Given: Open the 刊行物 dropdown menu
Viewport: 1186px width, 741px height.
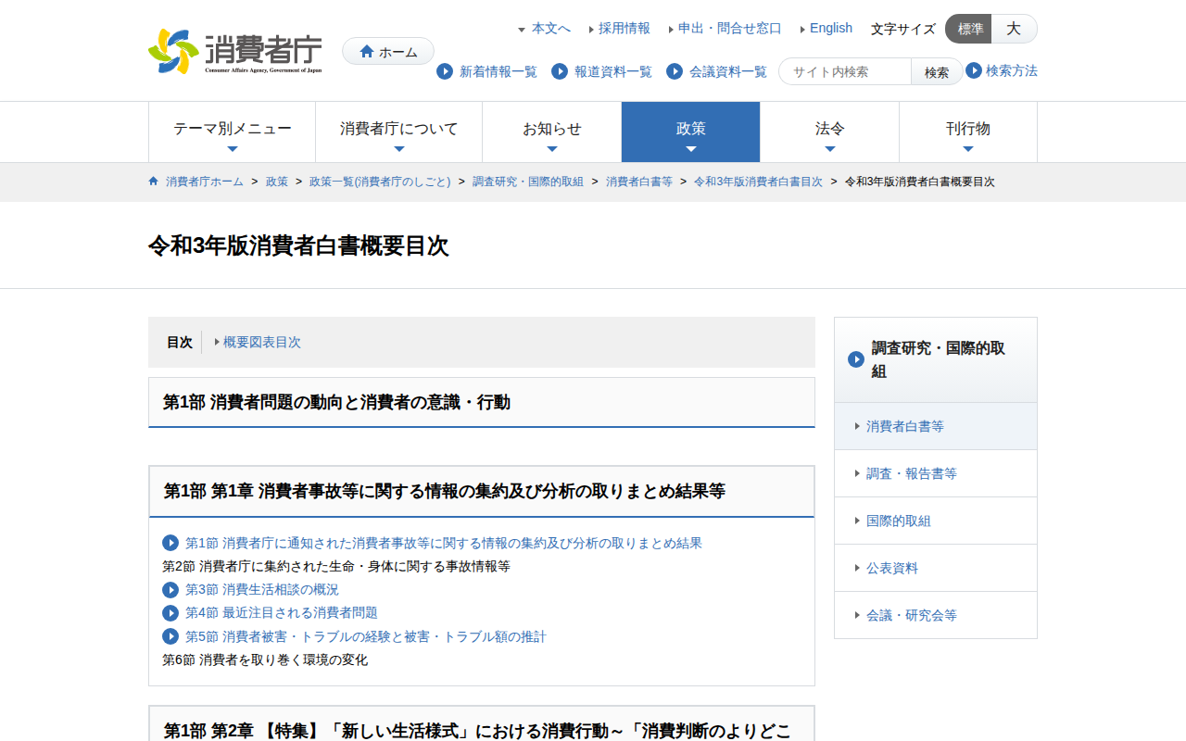Looking at the screenshot, I should pyautogui.click(x=967, y=132).
